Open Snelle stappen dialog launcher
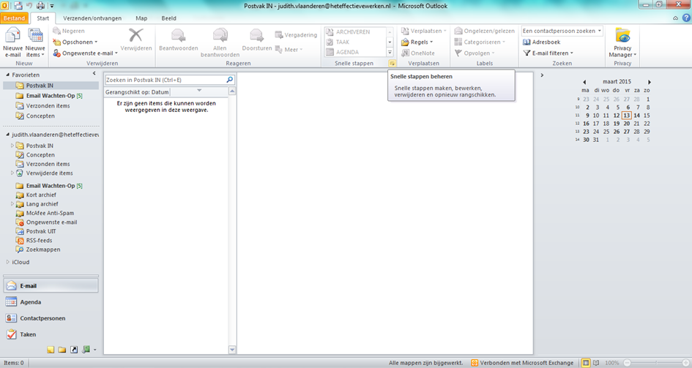Screen dimensions: 692x368 coord(392,64)
